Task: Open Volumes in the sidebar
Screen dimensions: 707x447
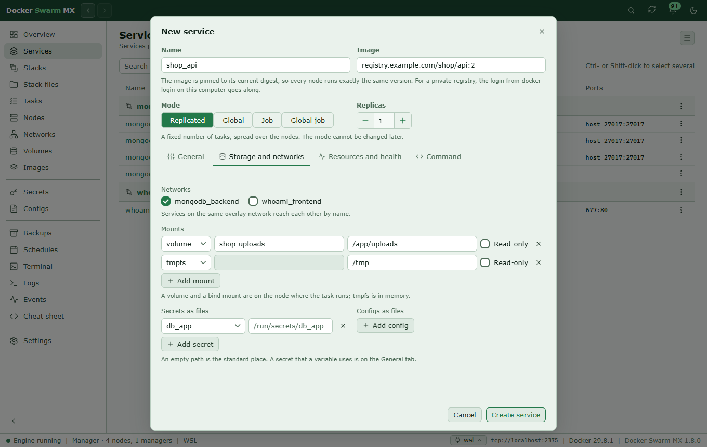Action: click(x=53, y=151)
